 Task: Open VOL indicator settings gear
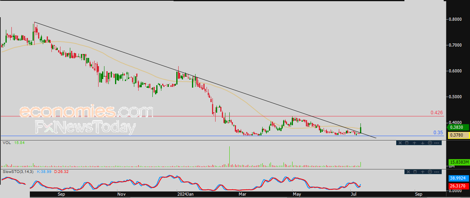pyautogui.click(x=430, y=143)
